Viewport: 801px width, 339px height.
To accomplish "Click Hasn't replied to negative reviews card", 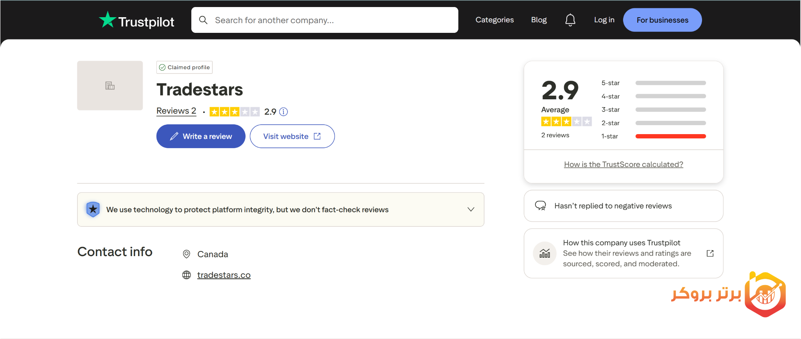I will [623, 206].
